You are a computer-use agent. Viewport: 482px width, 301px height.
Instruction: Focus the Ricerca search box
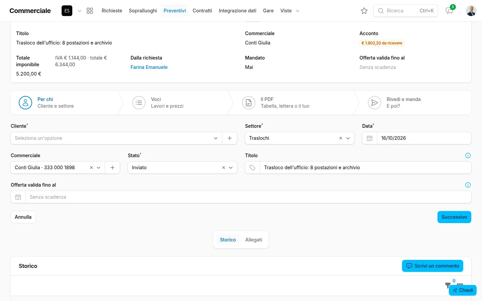406,11
